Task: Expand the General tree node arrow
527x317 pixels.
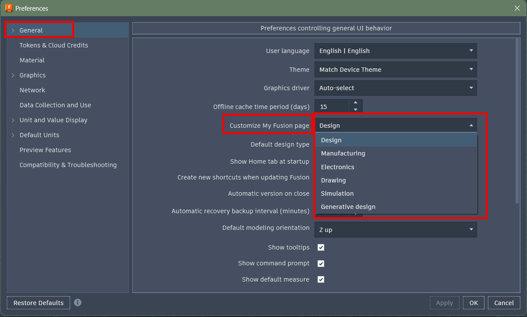Action: coord(13,30)
